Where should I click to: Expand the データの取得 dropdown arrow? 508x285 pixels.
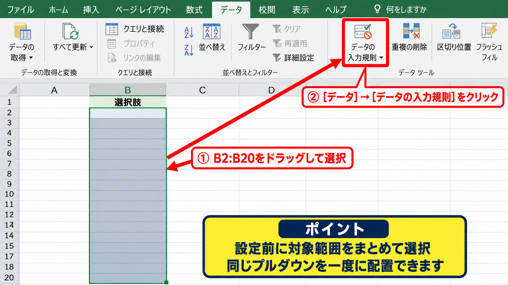tap(31, 58)
